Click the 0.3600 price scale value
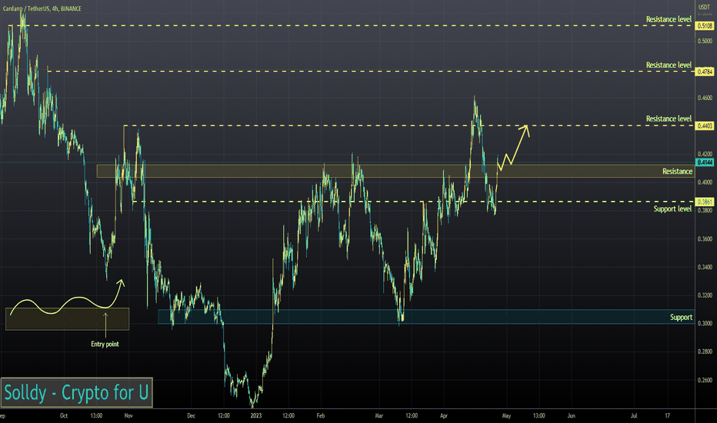 705,239
